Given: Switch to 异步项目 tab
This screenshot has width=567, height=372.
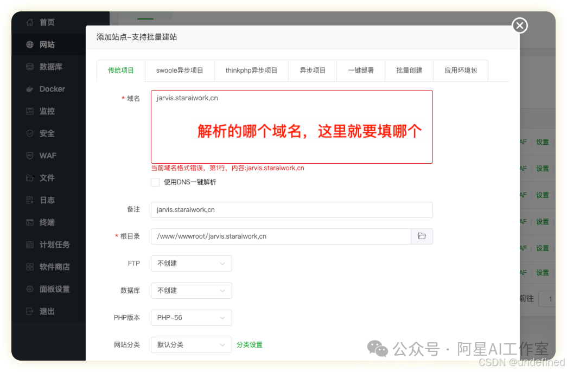Looking at the screenshot, I should coord(313,70).
